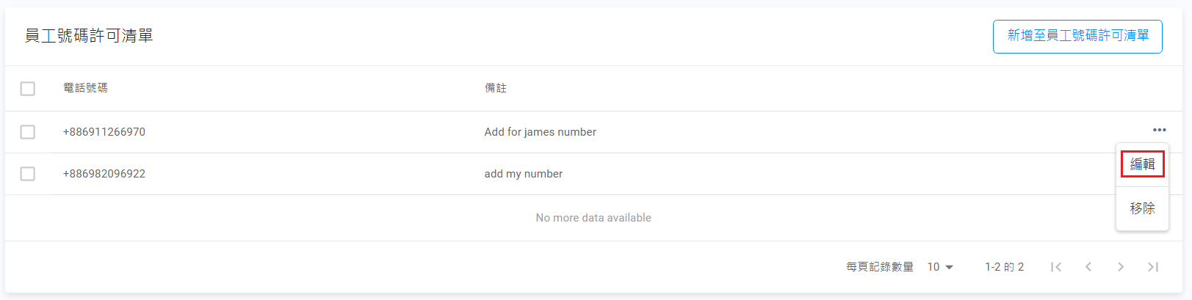Click the '1-2 的 2' pagination text
This screenshot has height=300, width=1192.
tap(1004, 267)
